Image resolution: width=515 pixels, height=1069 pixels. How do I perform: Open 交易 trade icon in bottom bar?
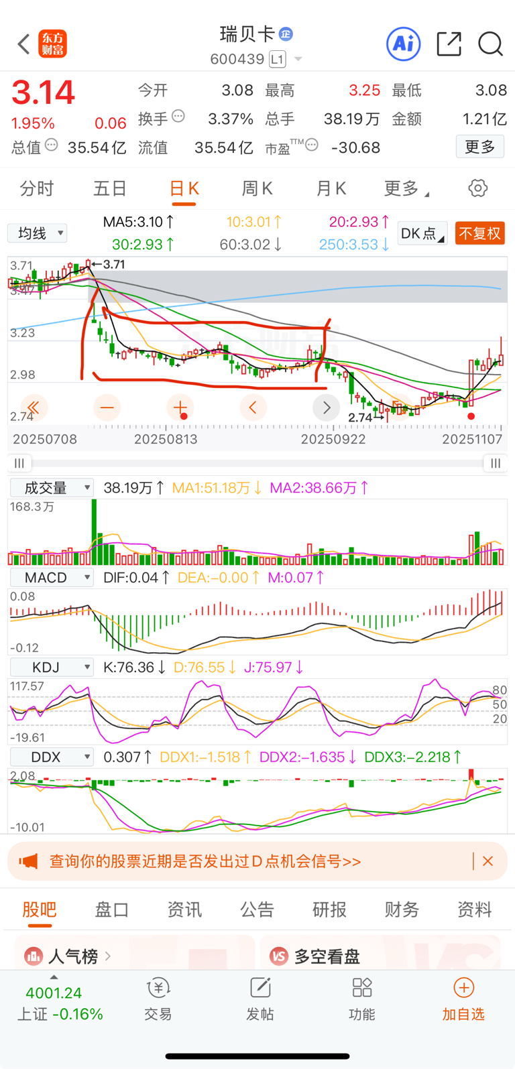[x=158, y=988]
